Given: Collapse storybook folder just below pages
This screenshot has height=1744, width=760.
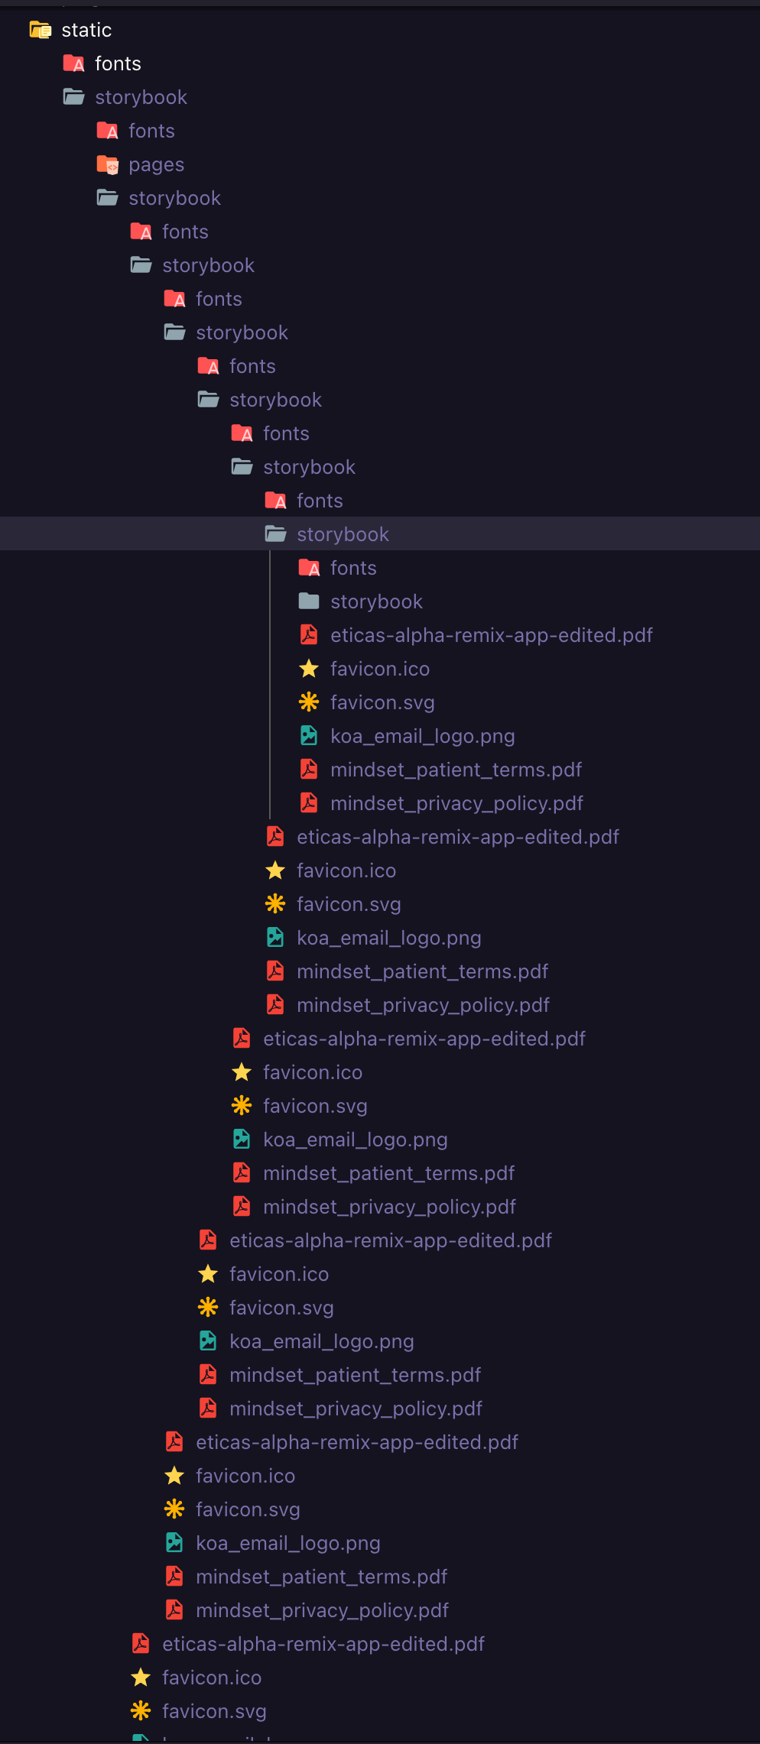Looking at the screenshot, I should tap(107, 198).
